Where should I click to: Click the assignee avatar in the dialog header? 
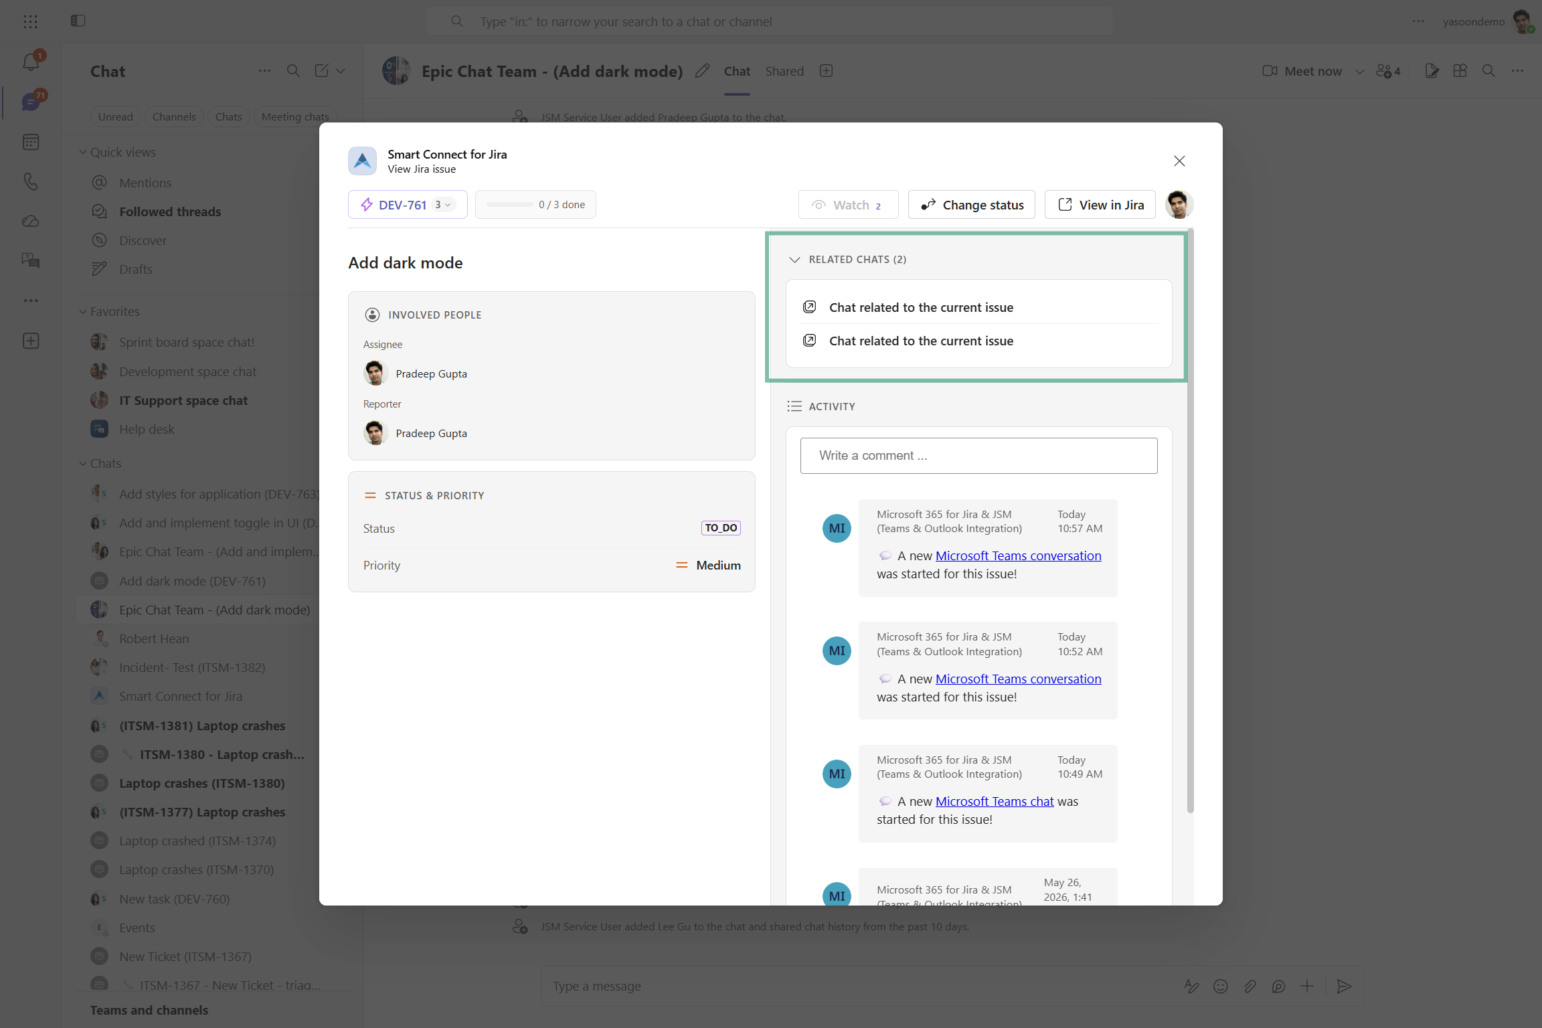(x=1179, y=204)
